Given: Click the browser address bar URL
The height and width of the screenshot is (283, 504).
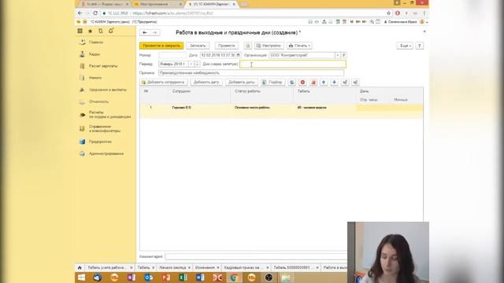Looking at the screenshot, I should click(x=172, y=13).
